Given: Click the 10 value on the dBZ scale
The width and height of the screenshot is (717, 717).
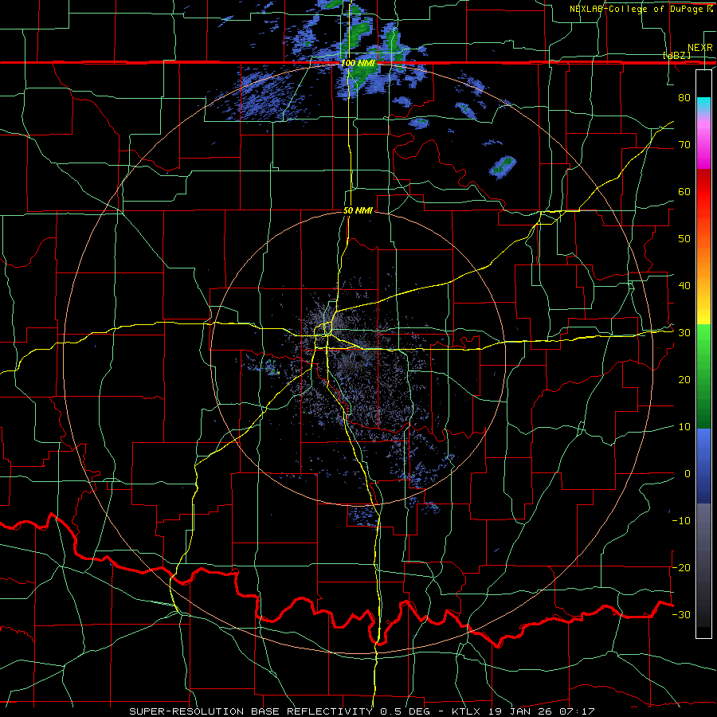Looking at the screenshot, I should point(684,427).
